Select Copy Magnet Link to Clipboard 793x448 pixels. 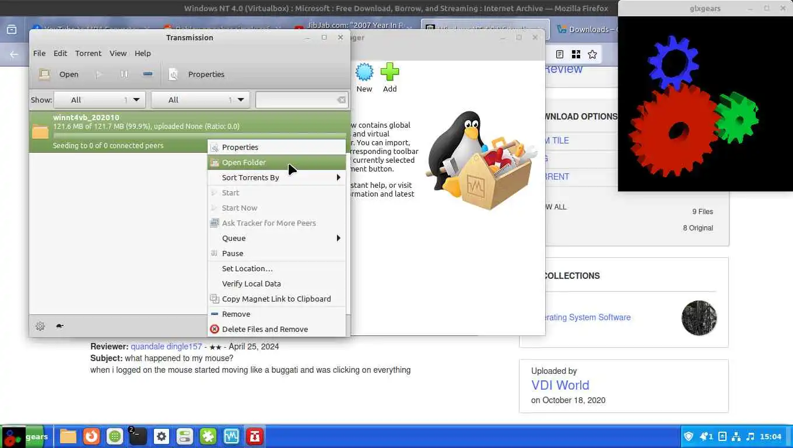[x=277, y=299]
